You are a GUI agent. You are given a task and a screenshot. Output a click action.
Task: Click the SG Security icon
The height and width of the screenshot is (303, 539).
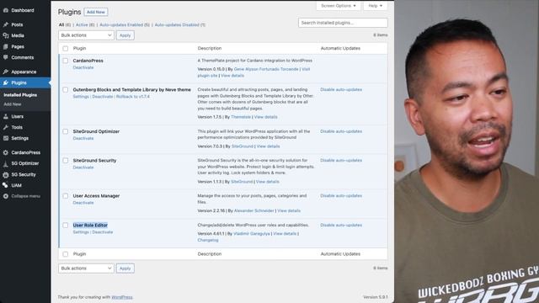[6, 174]
